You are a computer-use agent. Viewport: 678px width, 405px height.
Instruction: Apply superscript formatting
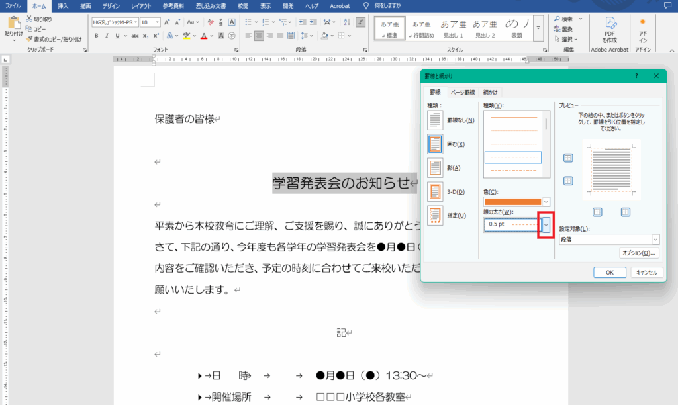click(156, 36)
